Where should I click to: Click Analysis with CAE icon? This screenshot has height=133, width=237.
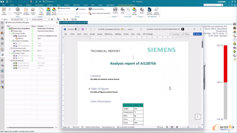[149, 11]
